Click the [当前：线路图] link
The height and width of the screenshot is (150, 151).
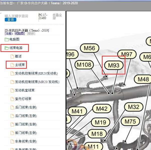pyautogui.click(x=15, y=33)
